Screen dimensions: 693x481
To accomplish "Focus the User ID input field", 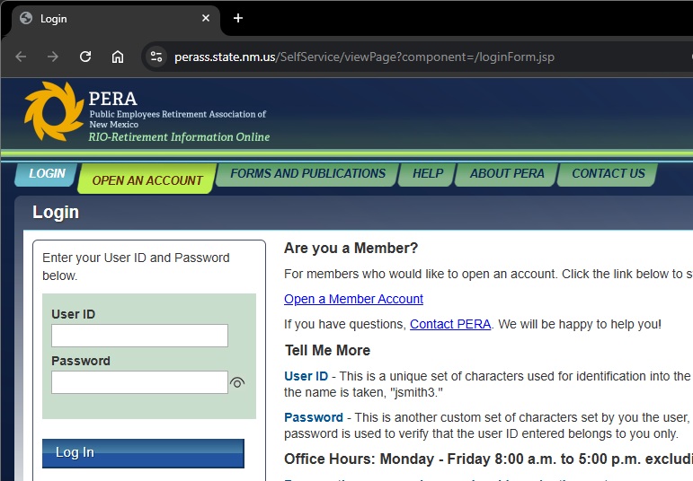I will point(139,336).
